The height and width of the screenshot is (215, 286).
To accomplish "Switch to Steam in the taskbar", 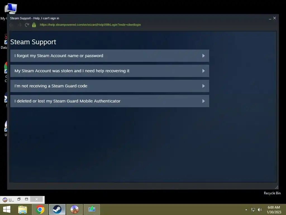I will pyautogui.click(x=57, y=209).
